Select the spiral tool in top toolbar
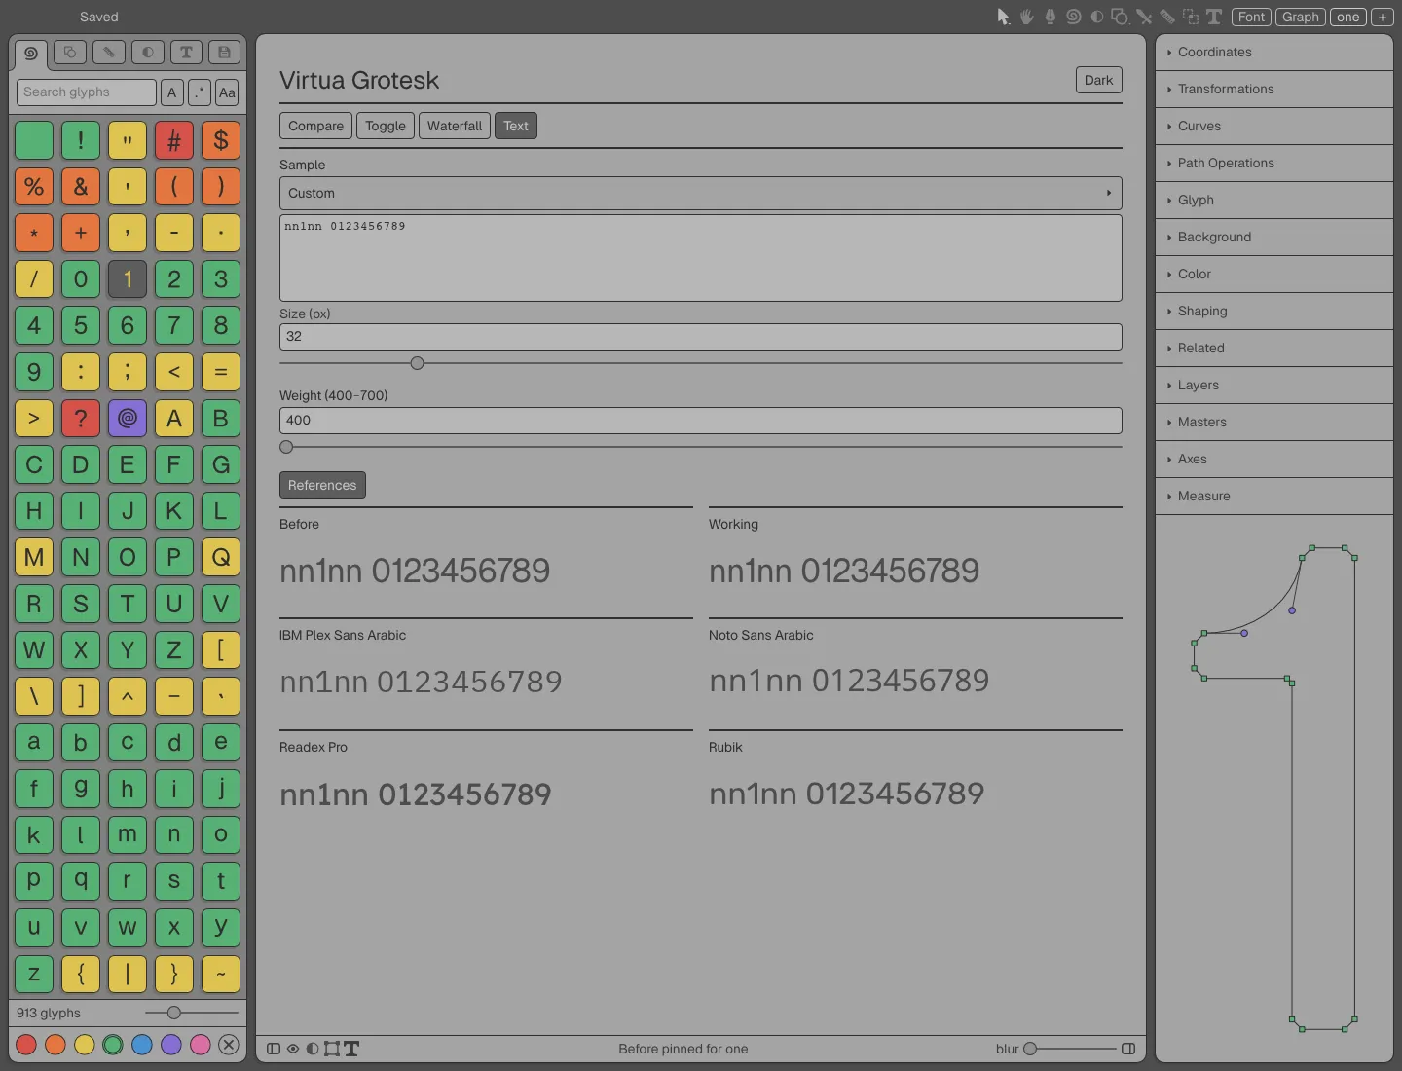 (x=1074, y=17)
